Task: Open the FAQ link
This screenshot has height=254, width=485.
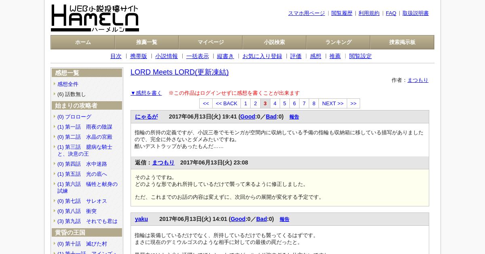Action: click(x=391, y=13)
